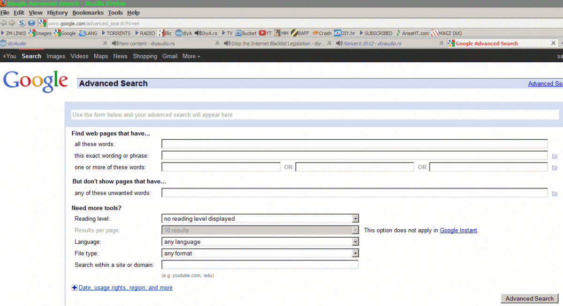
Task: Switch to the diyAudio tab
Action: tap(54, 44)
